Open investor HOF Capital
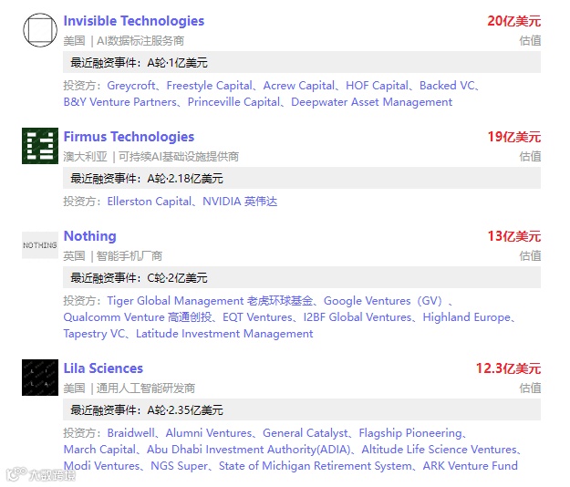The image size is (570, 487). coord(377,86)
